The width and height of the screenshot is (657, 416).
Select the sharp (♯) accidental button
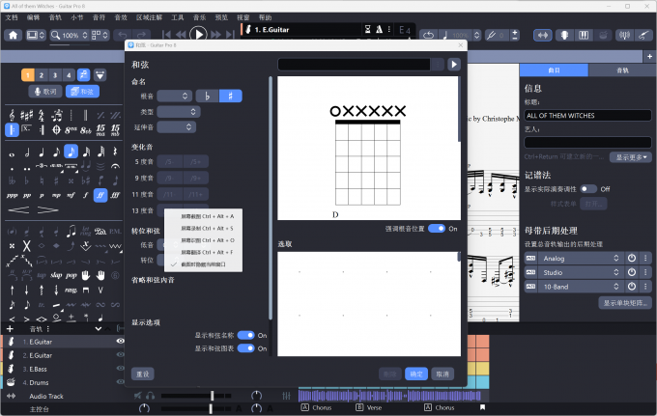tap(230, 96)
